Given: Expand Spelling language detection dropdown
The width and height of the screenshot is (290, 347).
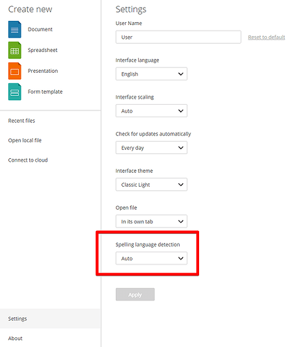Looking at the screenshot, I should point(151,258).
